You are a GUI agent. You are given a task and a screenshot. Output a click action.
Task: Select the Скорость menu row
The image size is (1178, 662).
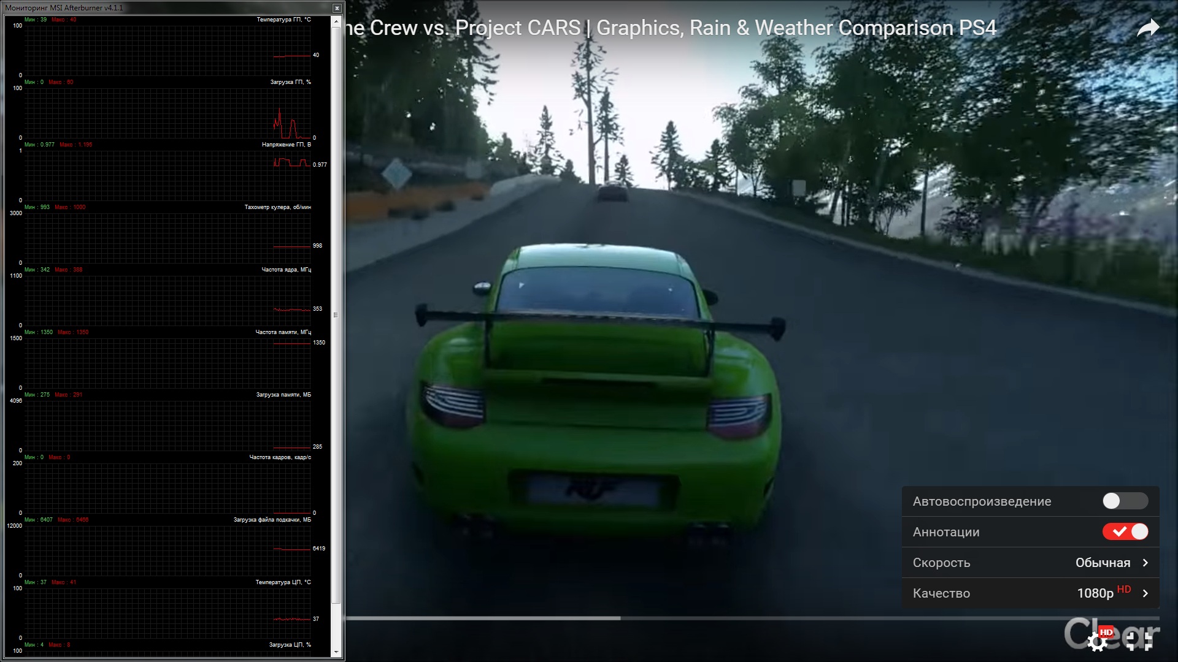pos(942,563)
